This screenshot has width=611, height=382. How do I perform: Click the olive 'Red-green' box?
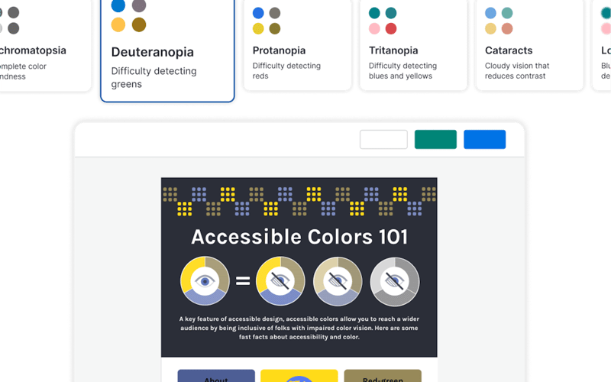[383, 376]
